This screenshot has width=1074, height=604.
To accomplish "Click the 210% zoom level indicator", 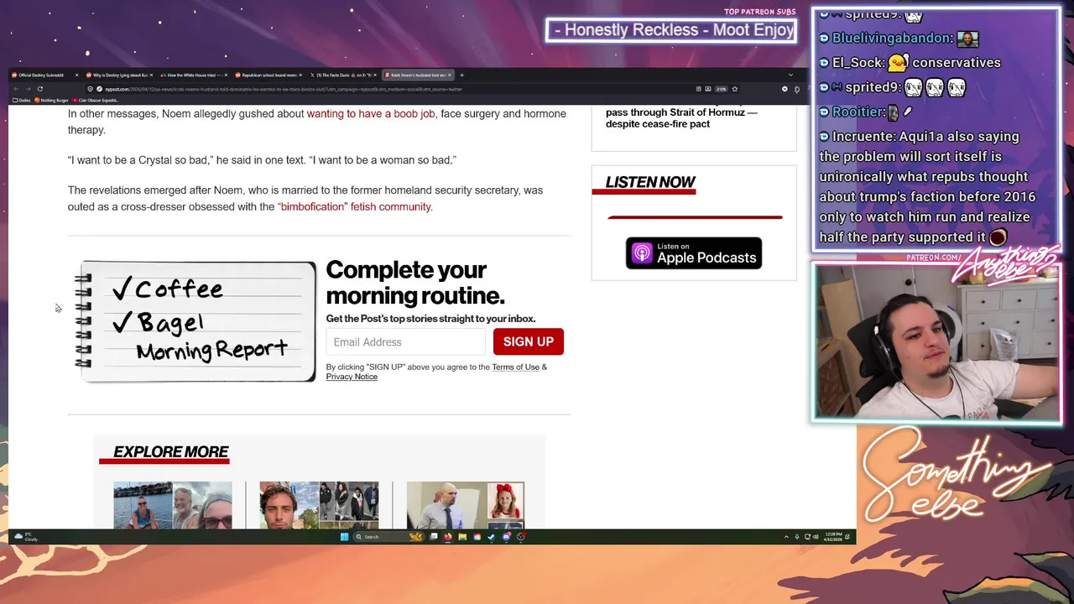I will tap(721, 89).
